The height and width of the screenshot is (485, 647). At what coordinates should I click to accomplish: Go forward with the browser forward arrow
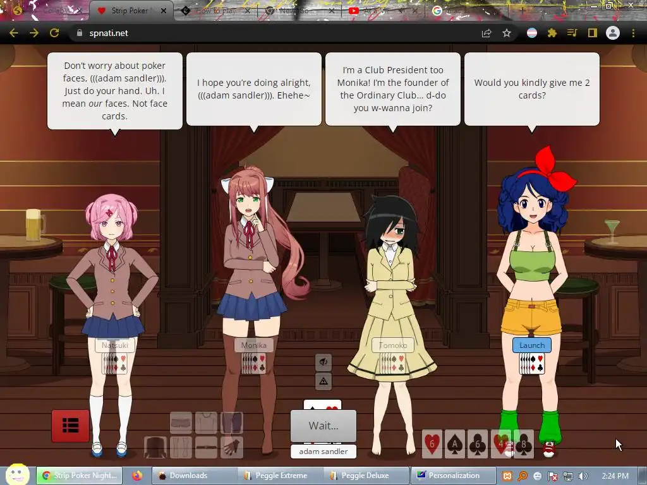coord(34,33)
